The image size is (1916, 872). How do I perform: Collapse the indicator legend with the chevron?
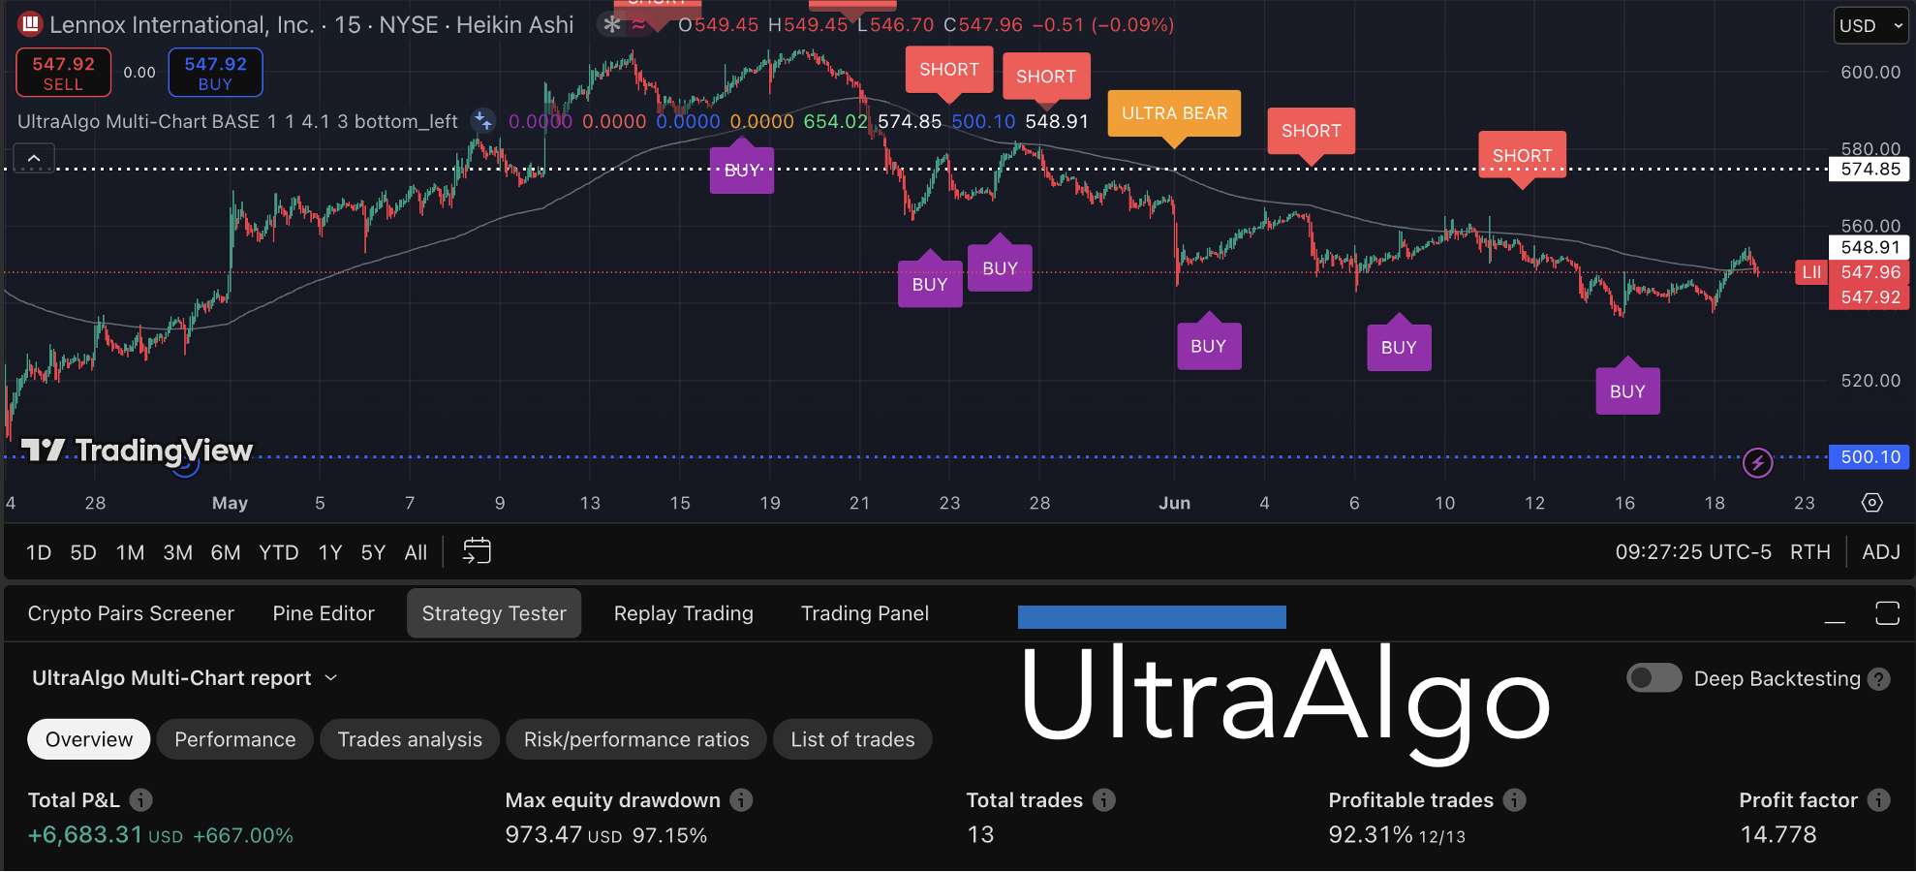pos(34,158)
